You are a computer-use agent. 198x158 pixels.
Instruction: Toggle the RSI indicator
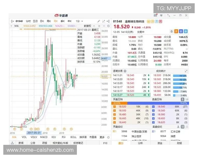[x=63, y=137]
